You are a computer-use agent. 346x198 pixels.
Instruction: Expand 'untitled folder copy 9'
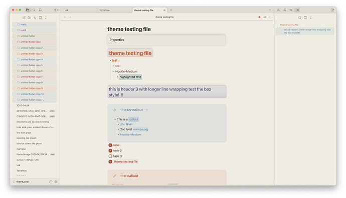pos(35,88)
